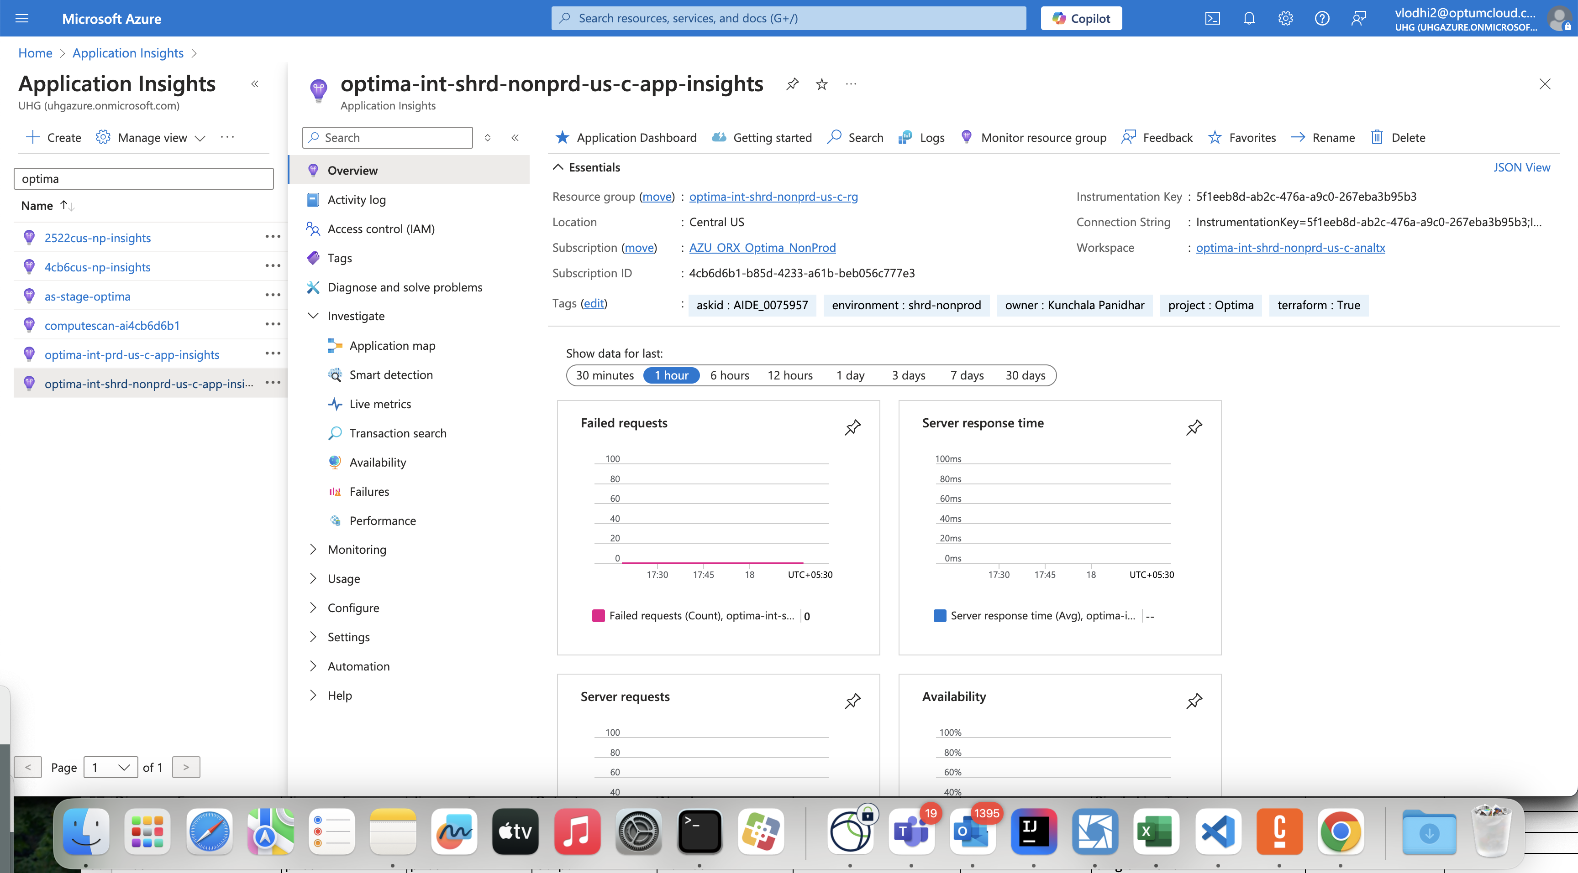Expand the Monitoring section
This screenshot has height=873, width=1578.
tap(357, 549)
